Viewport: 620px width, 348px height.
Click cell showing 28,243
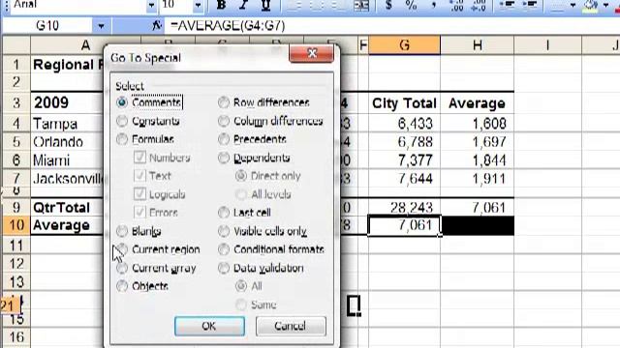(x=404, y=207)
